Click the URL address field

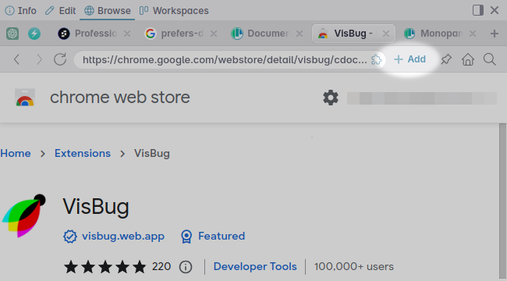(x=225, y=59)
